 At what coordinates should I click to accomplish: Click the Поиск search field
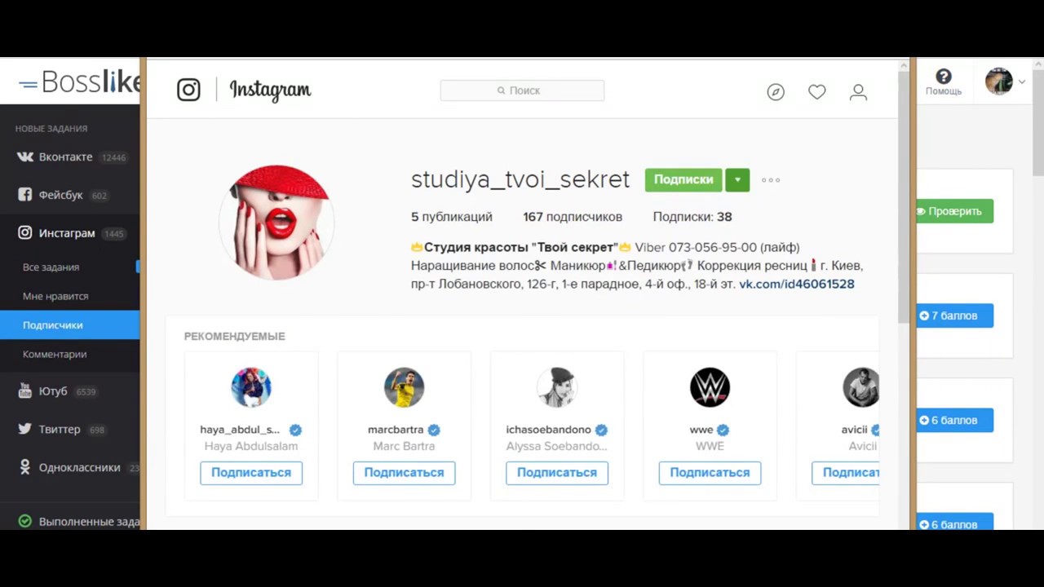522,90
